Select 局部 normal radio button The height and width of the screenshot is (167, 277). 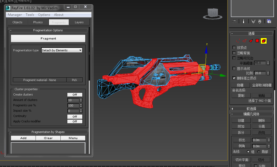[259, 151]
